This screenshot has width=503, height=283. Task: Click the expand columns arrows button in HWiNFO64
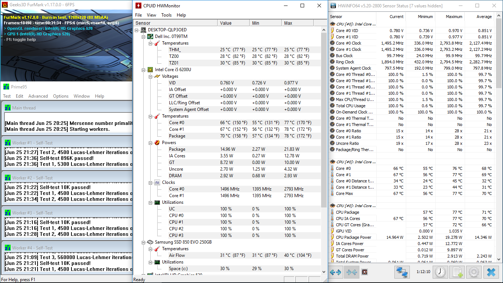(x=335, y=273)
